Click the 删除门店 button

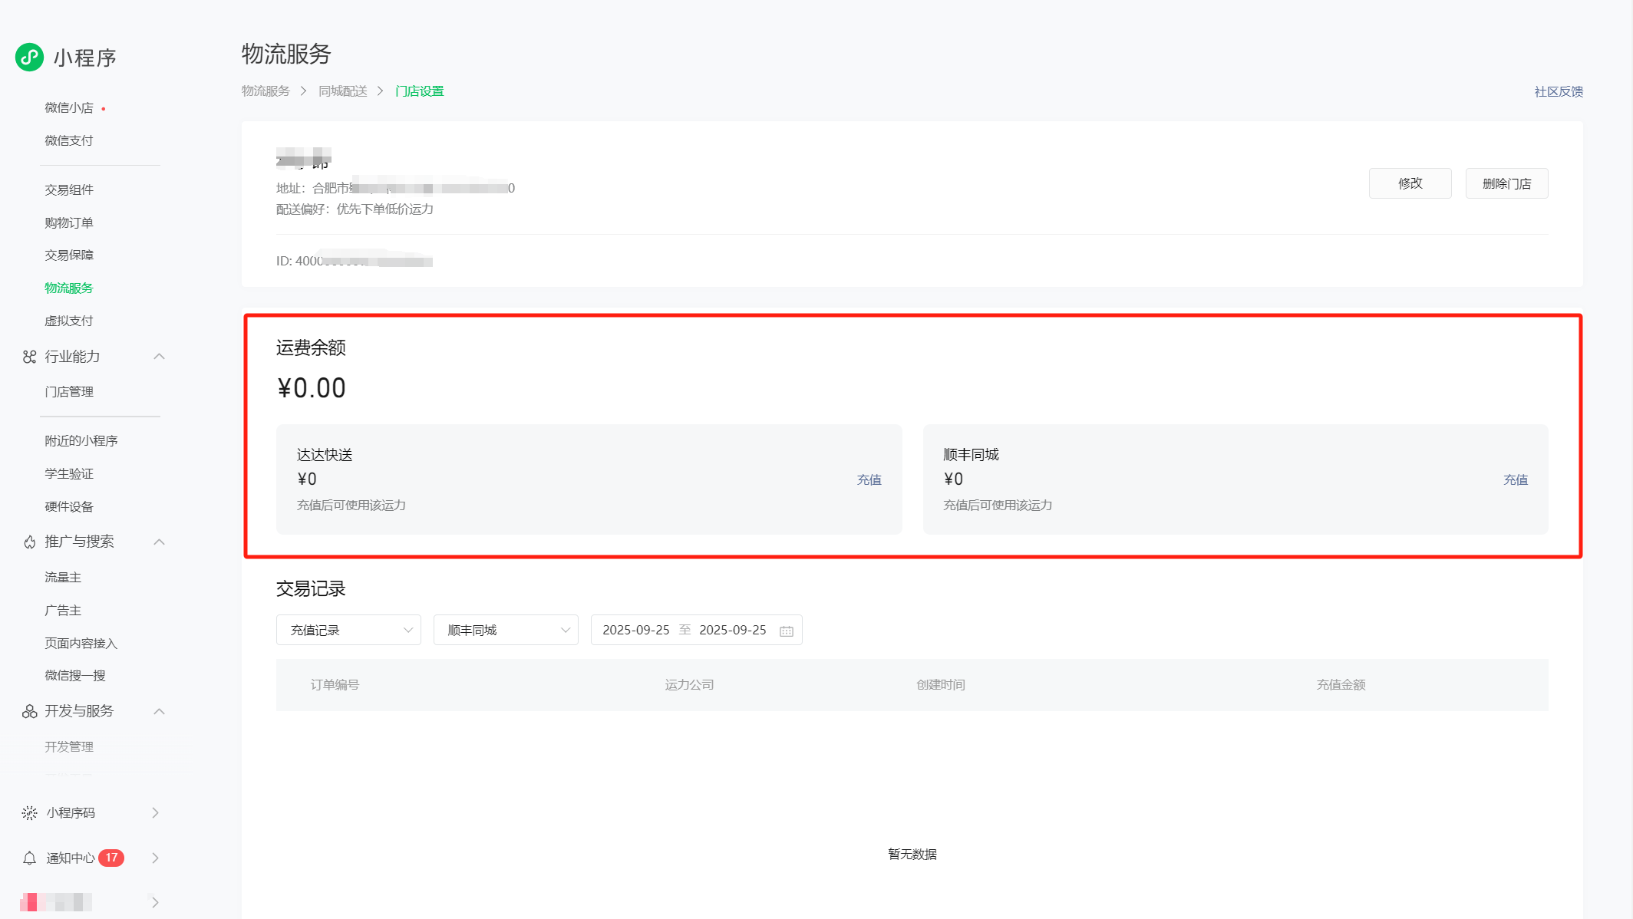pyautogui.click(x=1506, y=183)
